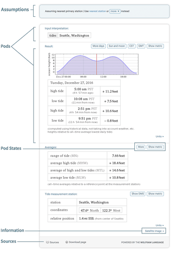Click the 'tides' input interpretation cell

(x=53, y=35)
